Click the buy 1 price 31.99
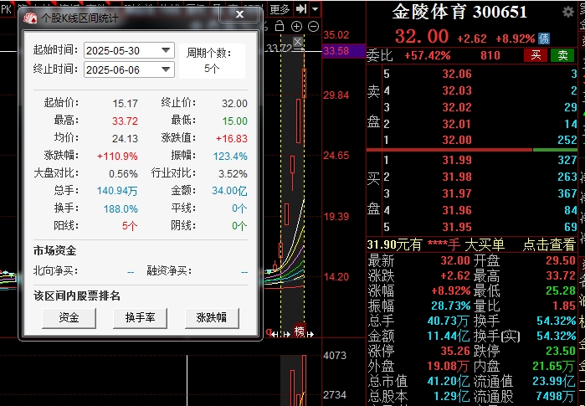 pyautogui.click(x=457, y=160)
